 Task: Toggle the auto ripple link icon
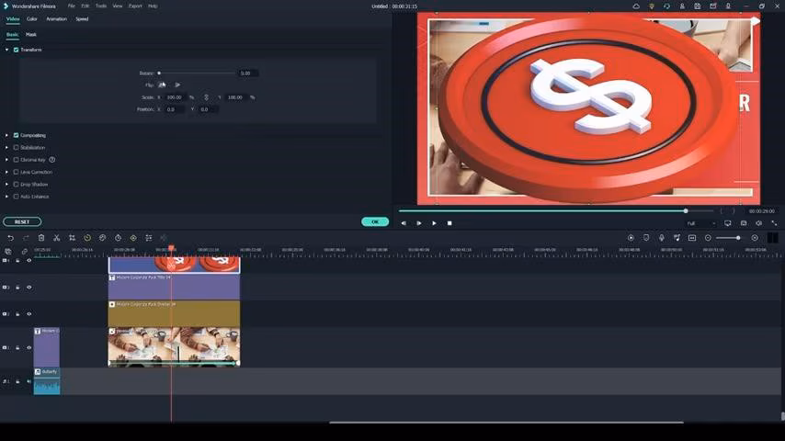[24, 252]
